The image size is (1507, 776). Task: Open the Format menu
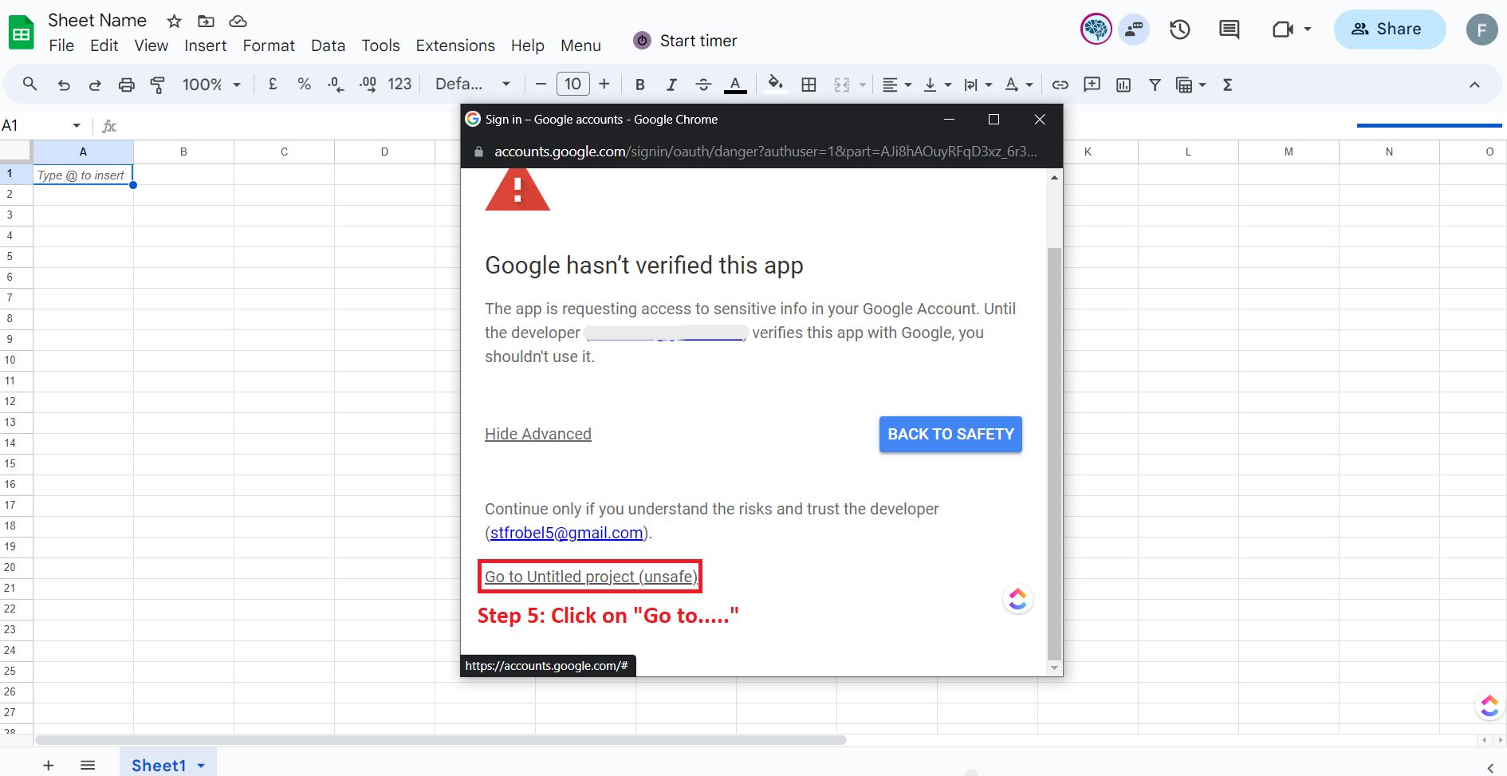[269, 45]
